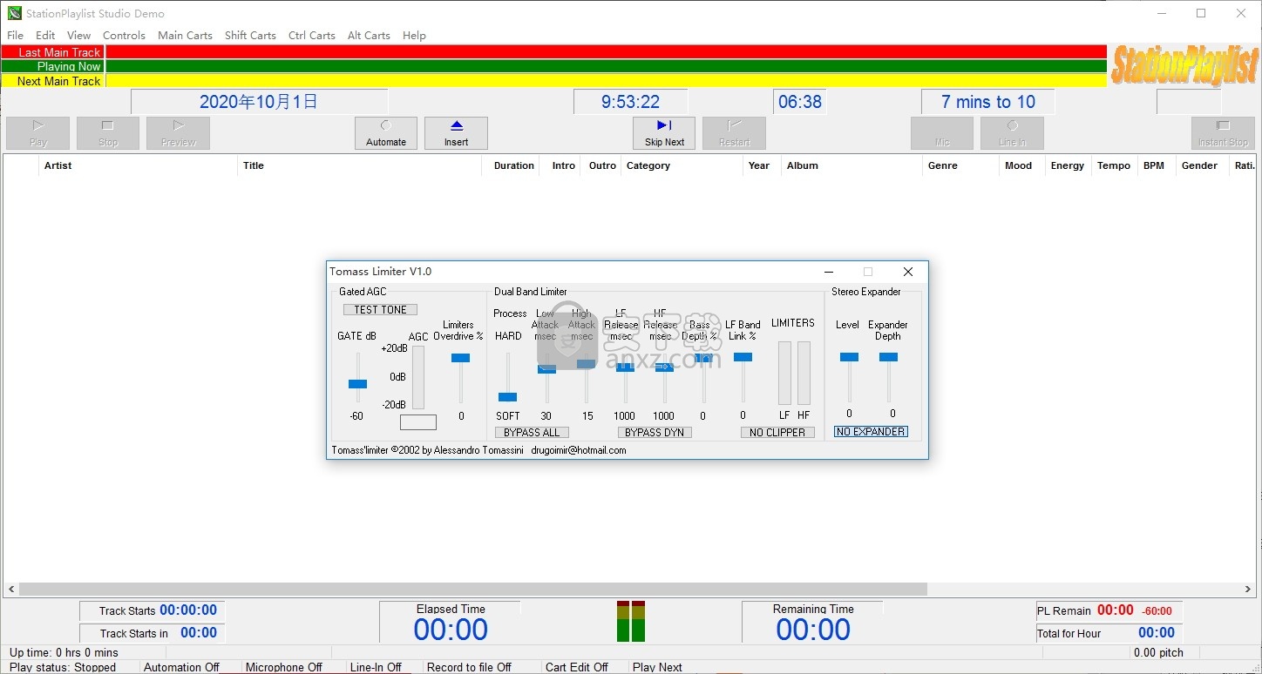Click the playlist horizontal scrollbar thumb
The image size is (1262, 674).
(x=473, y=590)
